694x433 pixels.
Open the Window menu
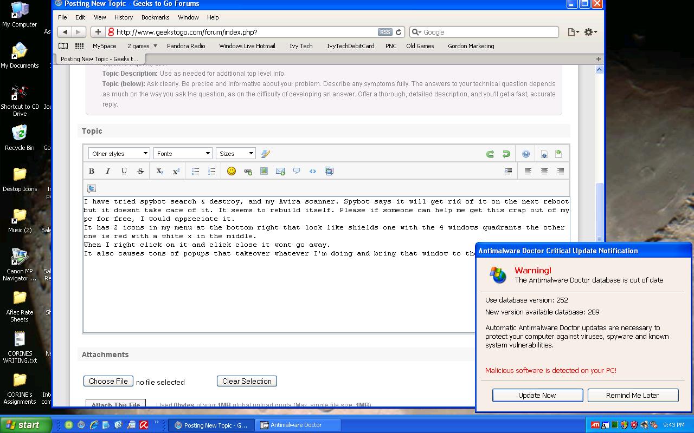pyautogui.click(x=188, y=17)
